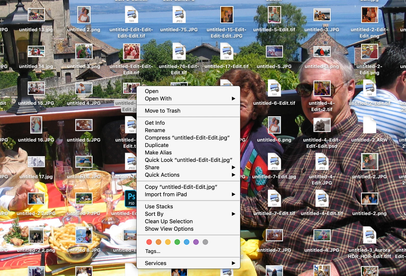Image resolution: width=406 pixels, height=276 pixels.
Task: Choose Tags... in the context menu
Action: click(x=188, y=251)
